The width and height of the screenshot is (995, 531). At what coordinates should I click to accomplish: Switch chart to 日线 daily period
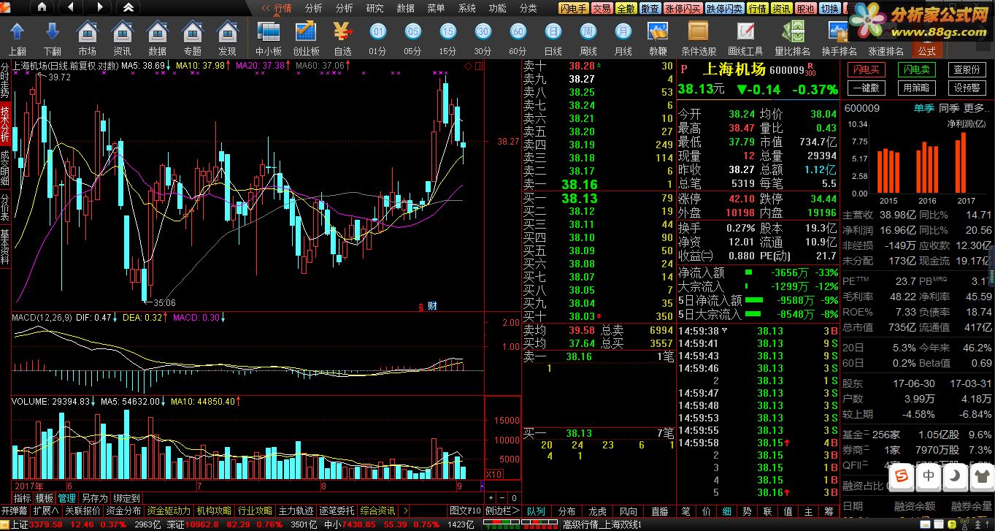click(553, 38)
